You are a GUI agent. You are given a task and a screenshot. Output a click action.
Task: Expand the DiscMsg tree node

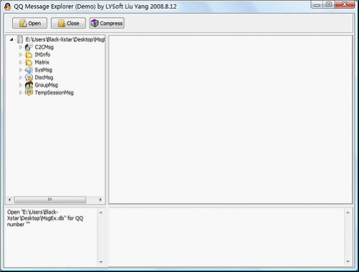21,78
